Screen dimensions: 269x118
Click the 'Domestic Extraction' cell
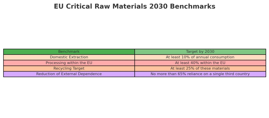click(69, 57)
